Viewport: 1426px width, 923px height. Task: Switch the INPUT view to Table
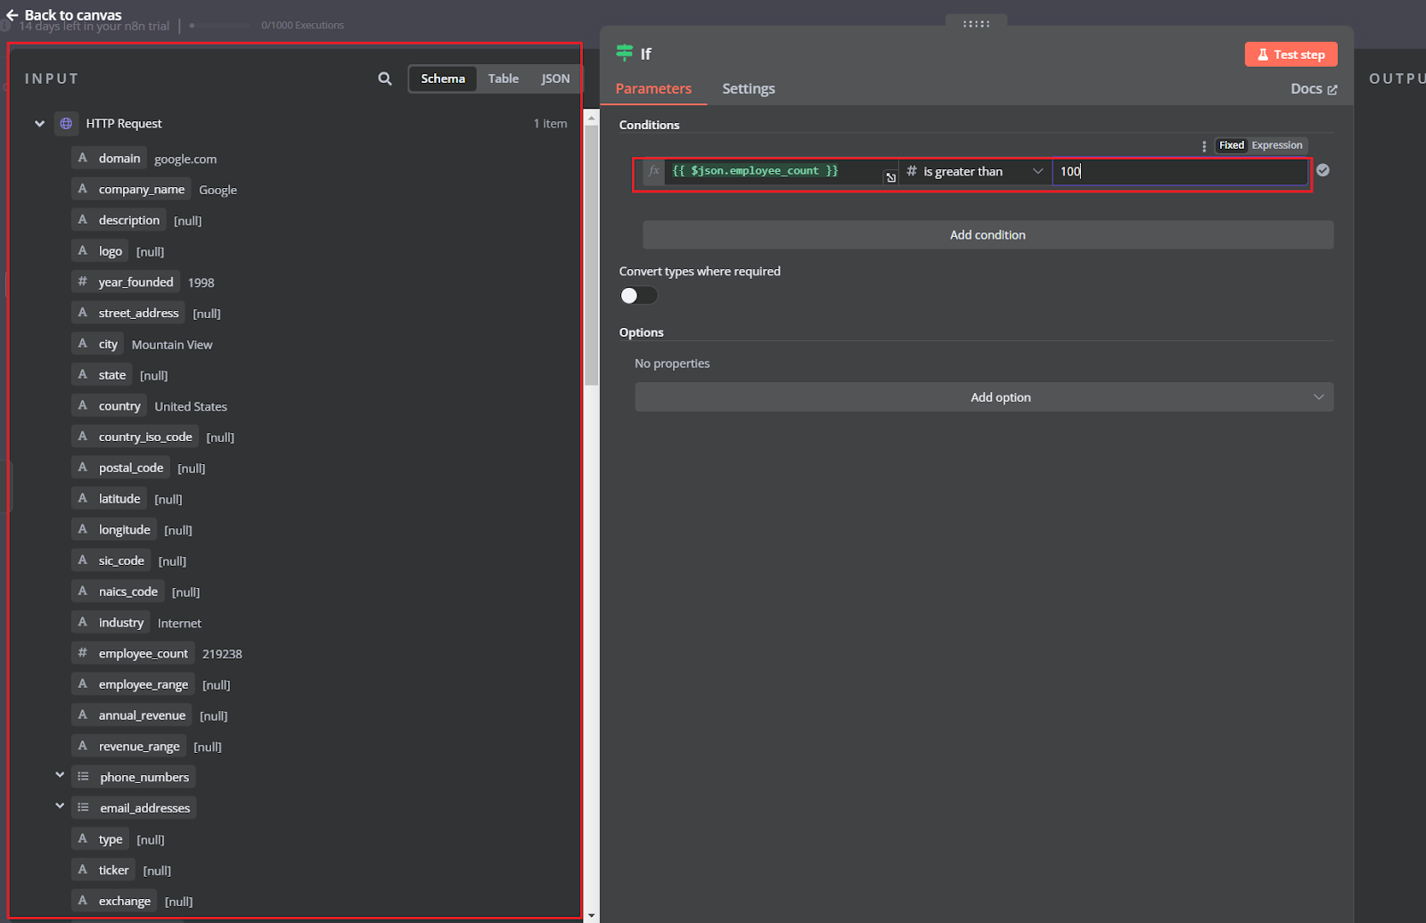[503, 78]
